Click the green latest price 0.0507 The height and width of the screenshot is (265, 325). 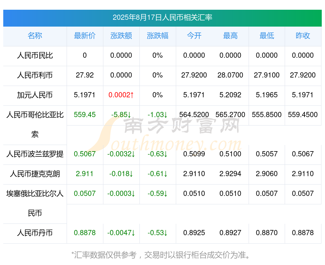click(85, 193)
